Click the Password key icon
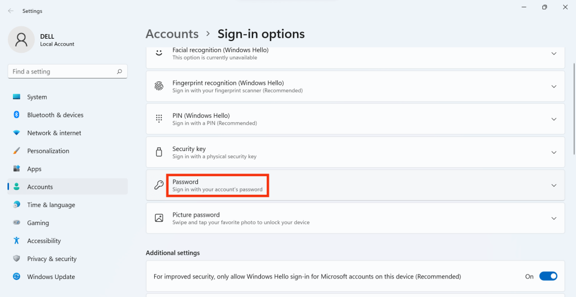Screen dimensions: 576x297 click(159, 185)
